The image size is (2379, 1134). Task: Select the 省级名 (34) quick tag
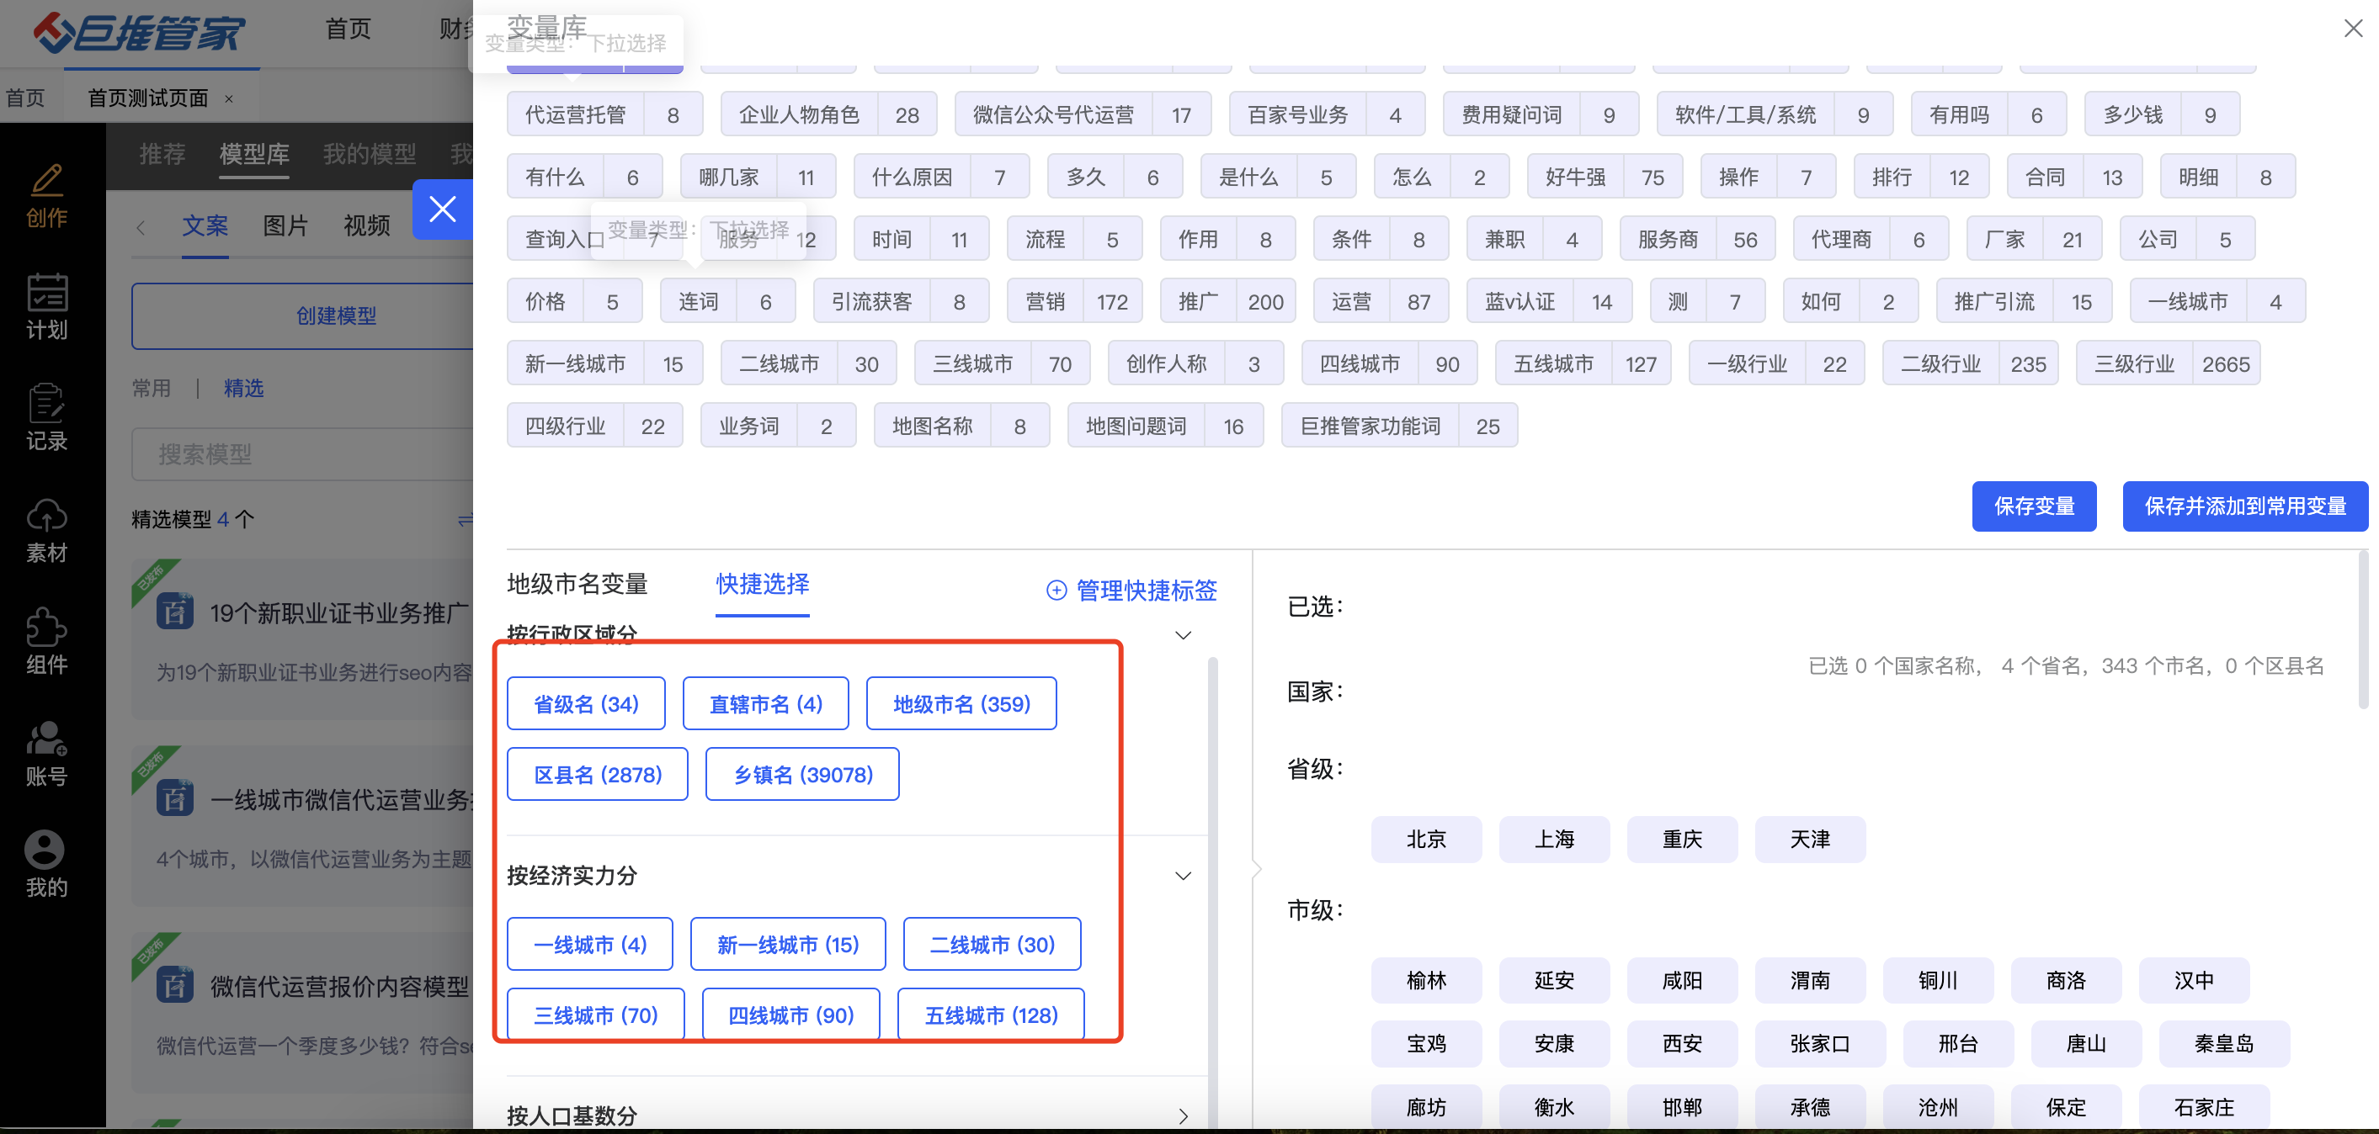click(x=586, y=704)
